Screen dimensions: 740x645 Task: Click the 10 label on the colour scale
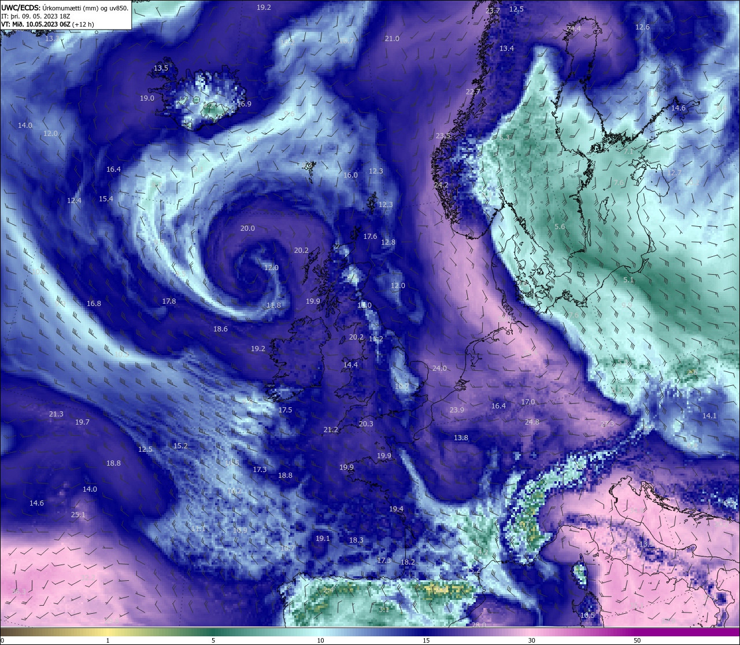tap(320, 640)
